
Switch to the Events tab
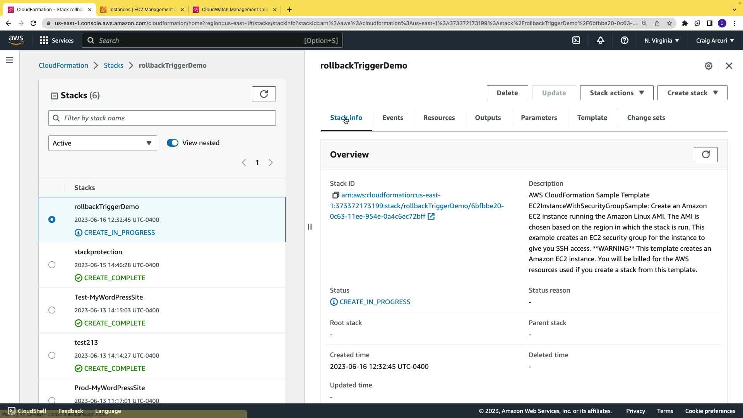[x=392, y=118]
